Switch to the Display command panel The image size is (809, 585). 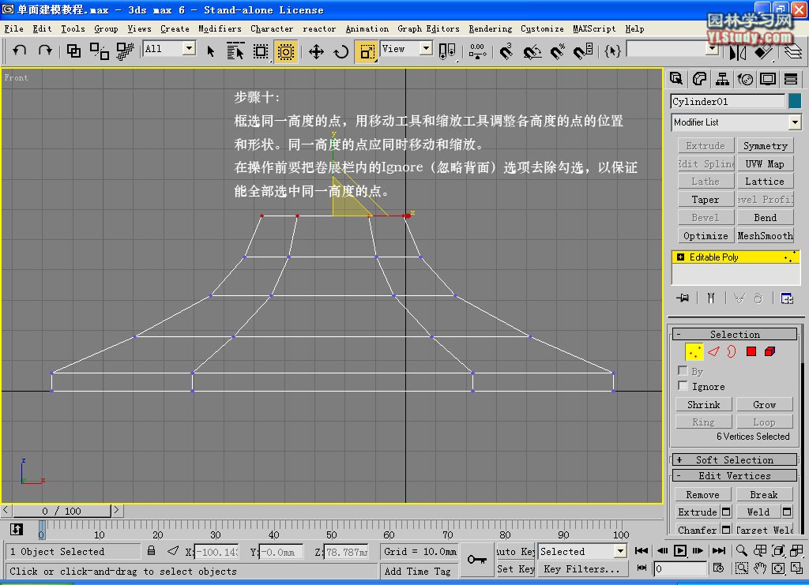coord(768,79)
